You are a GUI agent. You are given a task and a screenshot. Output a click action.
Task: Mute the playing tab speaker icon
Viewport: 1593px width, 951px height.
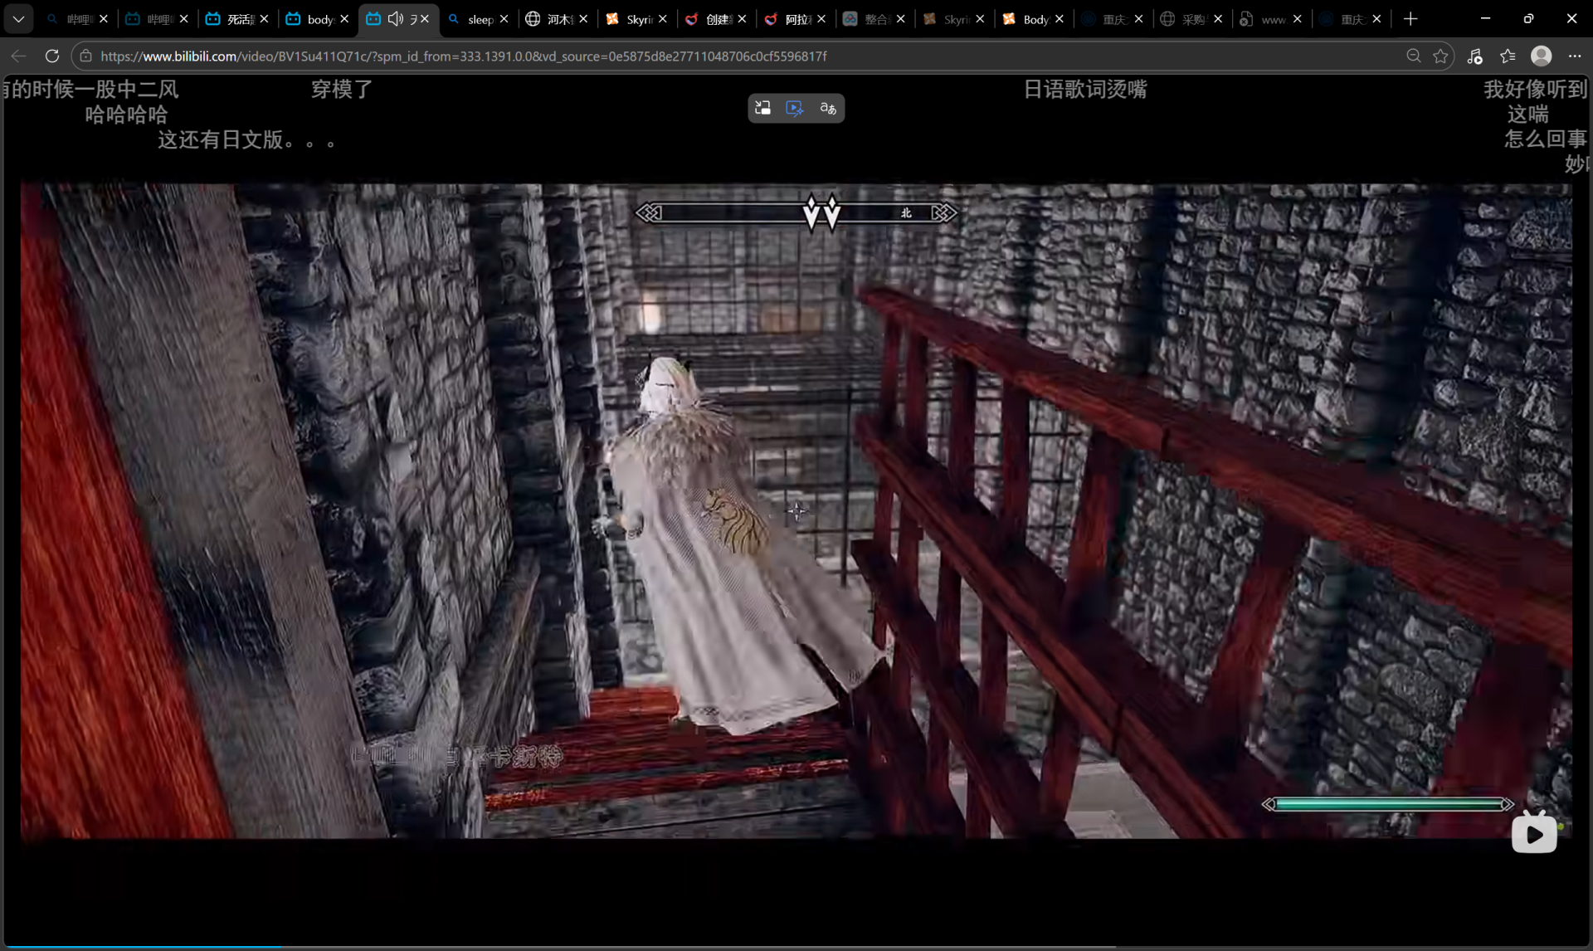tap(396, 18)
